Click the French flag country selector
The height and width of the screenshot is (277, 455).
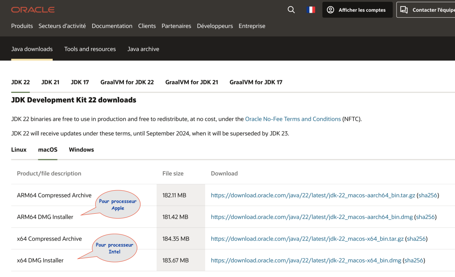tap(311, 10)
